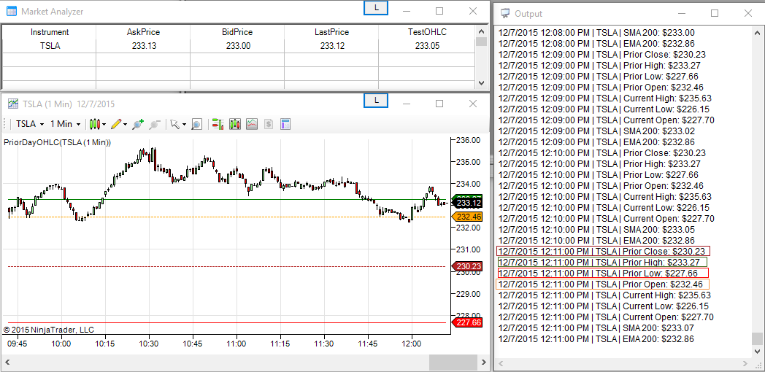Select 12:11:00 PM EMA 200 $232.86 output line

coord(596,339)
